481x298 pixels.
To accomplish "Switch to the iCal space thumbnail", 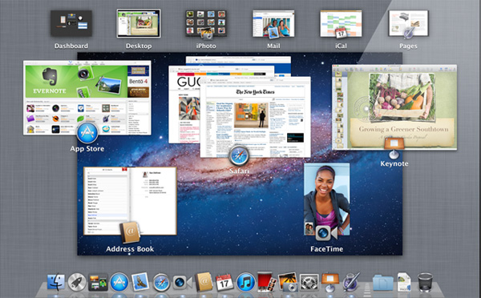I will (341, 23).
